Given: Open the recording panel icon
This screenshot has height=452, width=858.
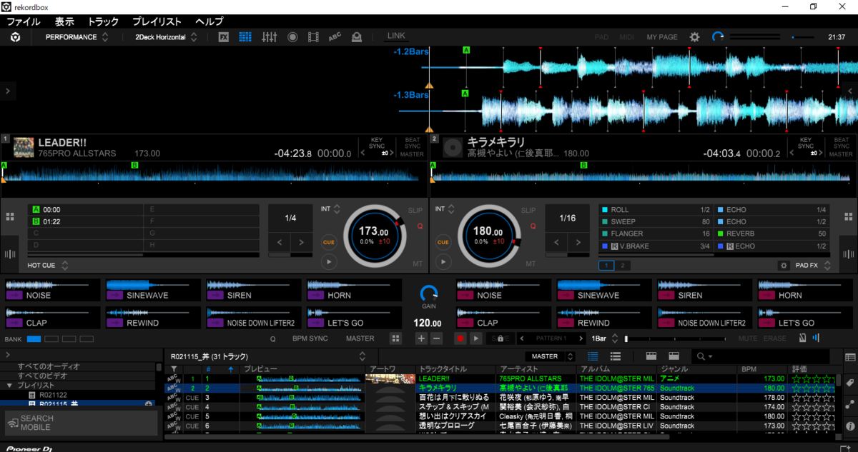Looking at the screenshot, I should (292, 36).
